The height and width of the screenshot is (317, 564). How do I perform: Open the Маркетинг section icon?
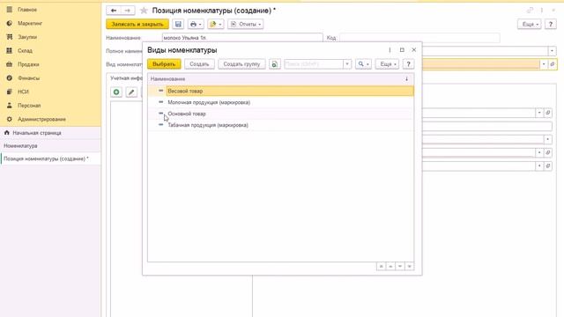10,23
